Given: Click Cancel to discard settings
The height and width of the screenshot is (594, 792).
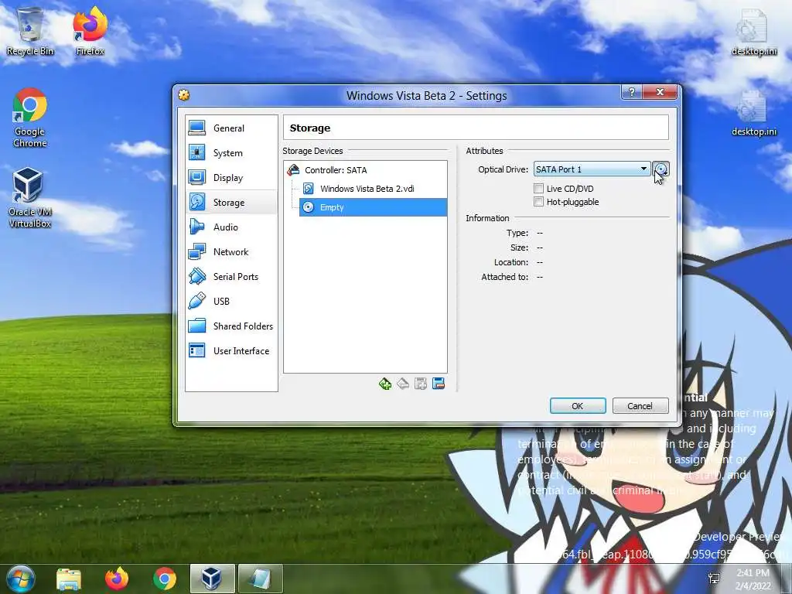Looking at the screenshot, I should [640, 406].
